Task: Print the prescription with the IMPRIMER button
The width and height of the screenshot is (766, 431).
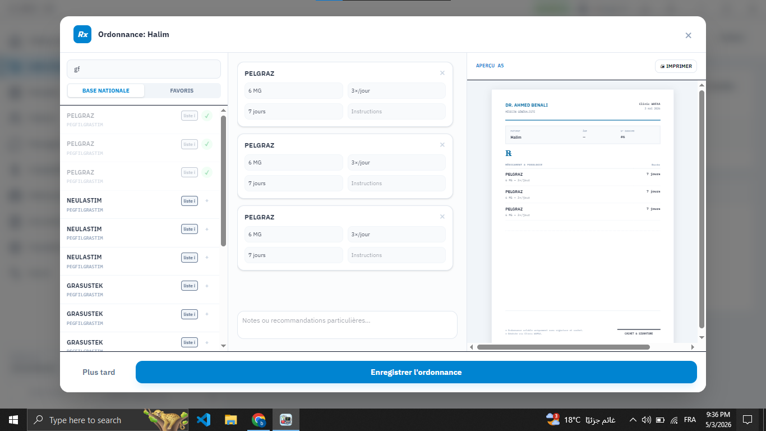Action: click(676, 66)
